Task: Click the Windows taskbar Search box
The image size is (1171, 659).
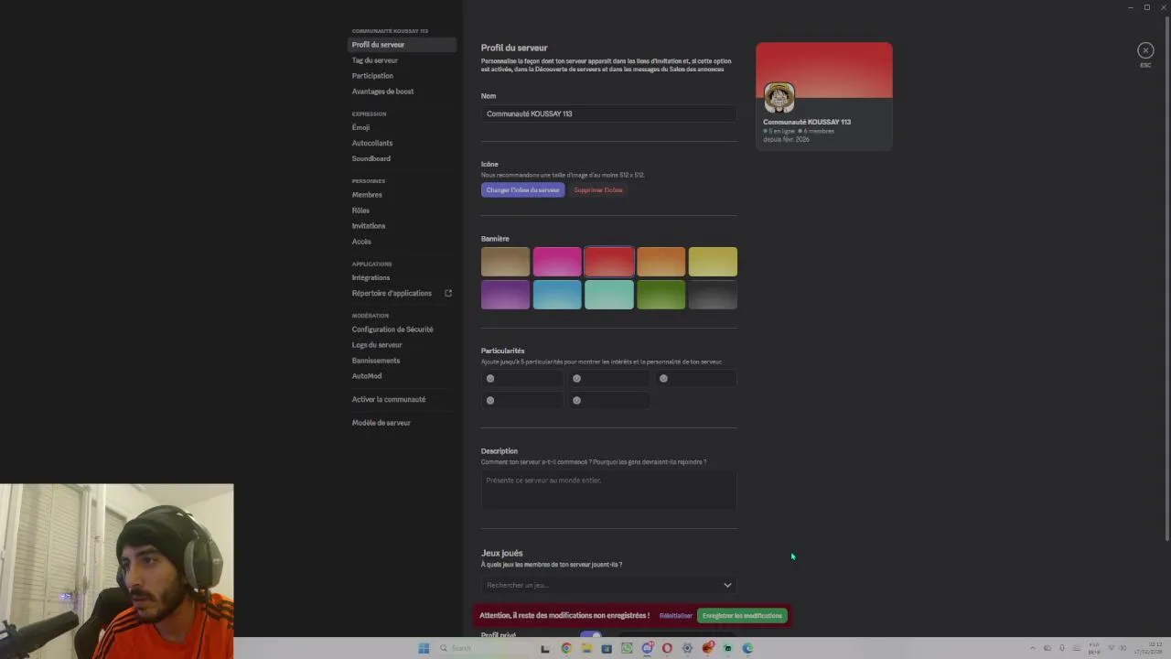Action: [x=483, y=648]
